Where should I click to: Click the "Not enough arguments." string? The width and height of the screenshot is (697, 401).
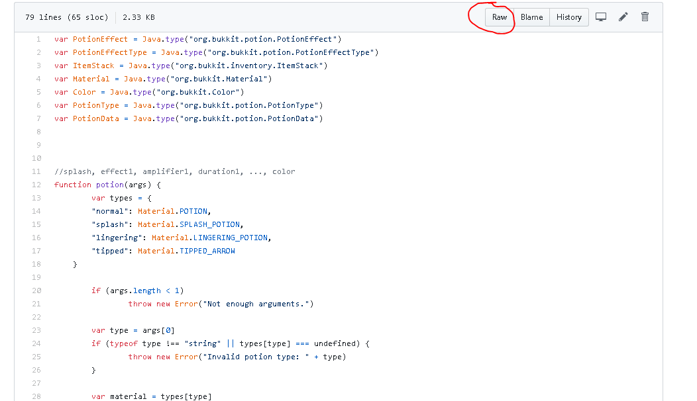coord(256,304)
